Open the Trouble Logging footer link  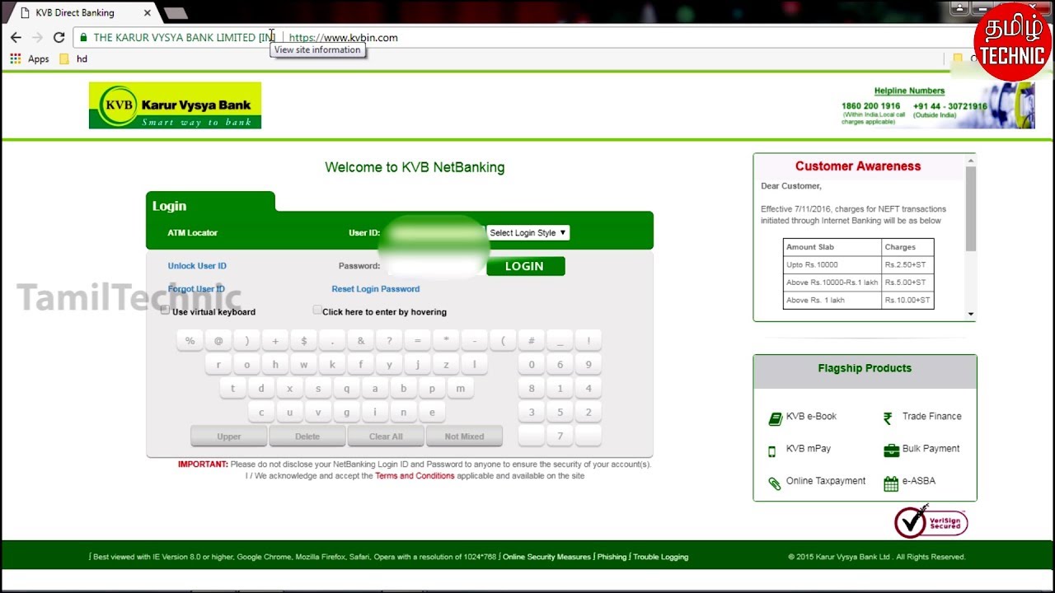coord(660,557)
